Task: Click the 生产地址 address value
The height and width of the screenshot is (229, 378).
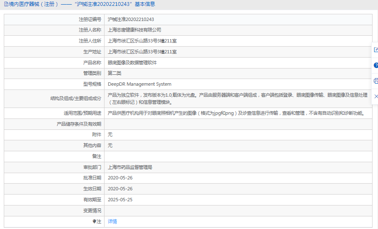Action: (x=142, y=52)
